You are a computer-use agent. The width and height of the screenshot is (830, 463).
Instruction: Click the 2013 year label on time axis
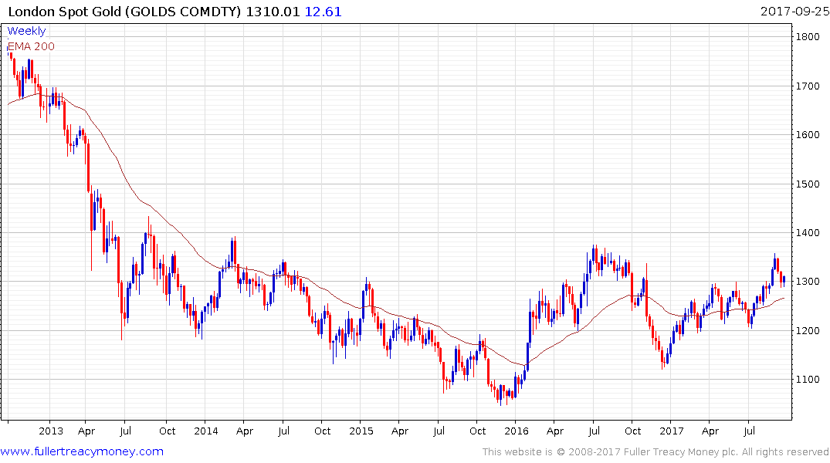click(51, 431)
